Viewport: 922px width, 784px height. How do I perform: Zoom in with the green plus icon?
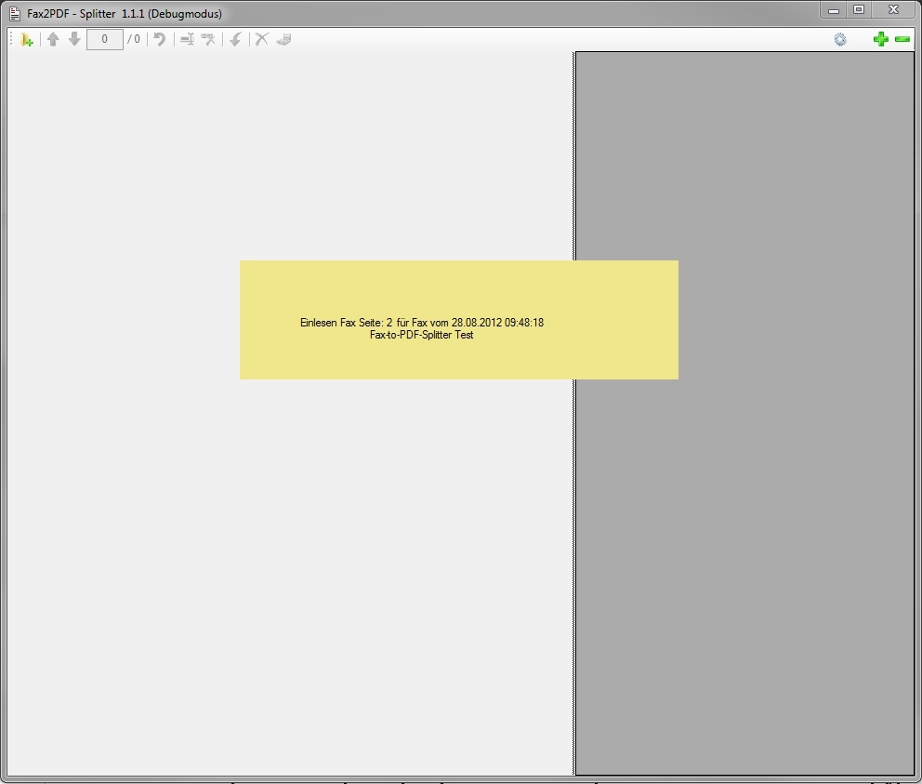[880, 39]
